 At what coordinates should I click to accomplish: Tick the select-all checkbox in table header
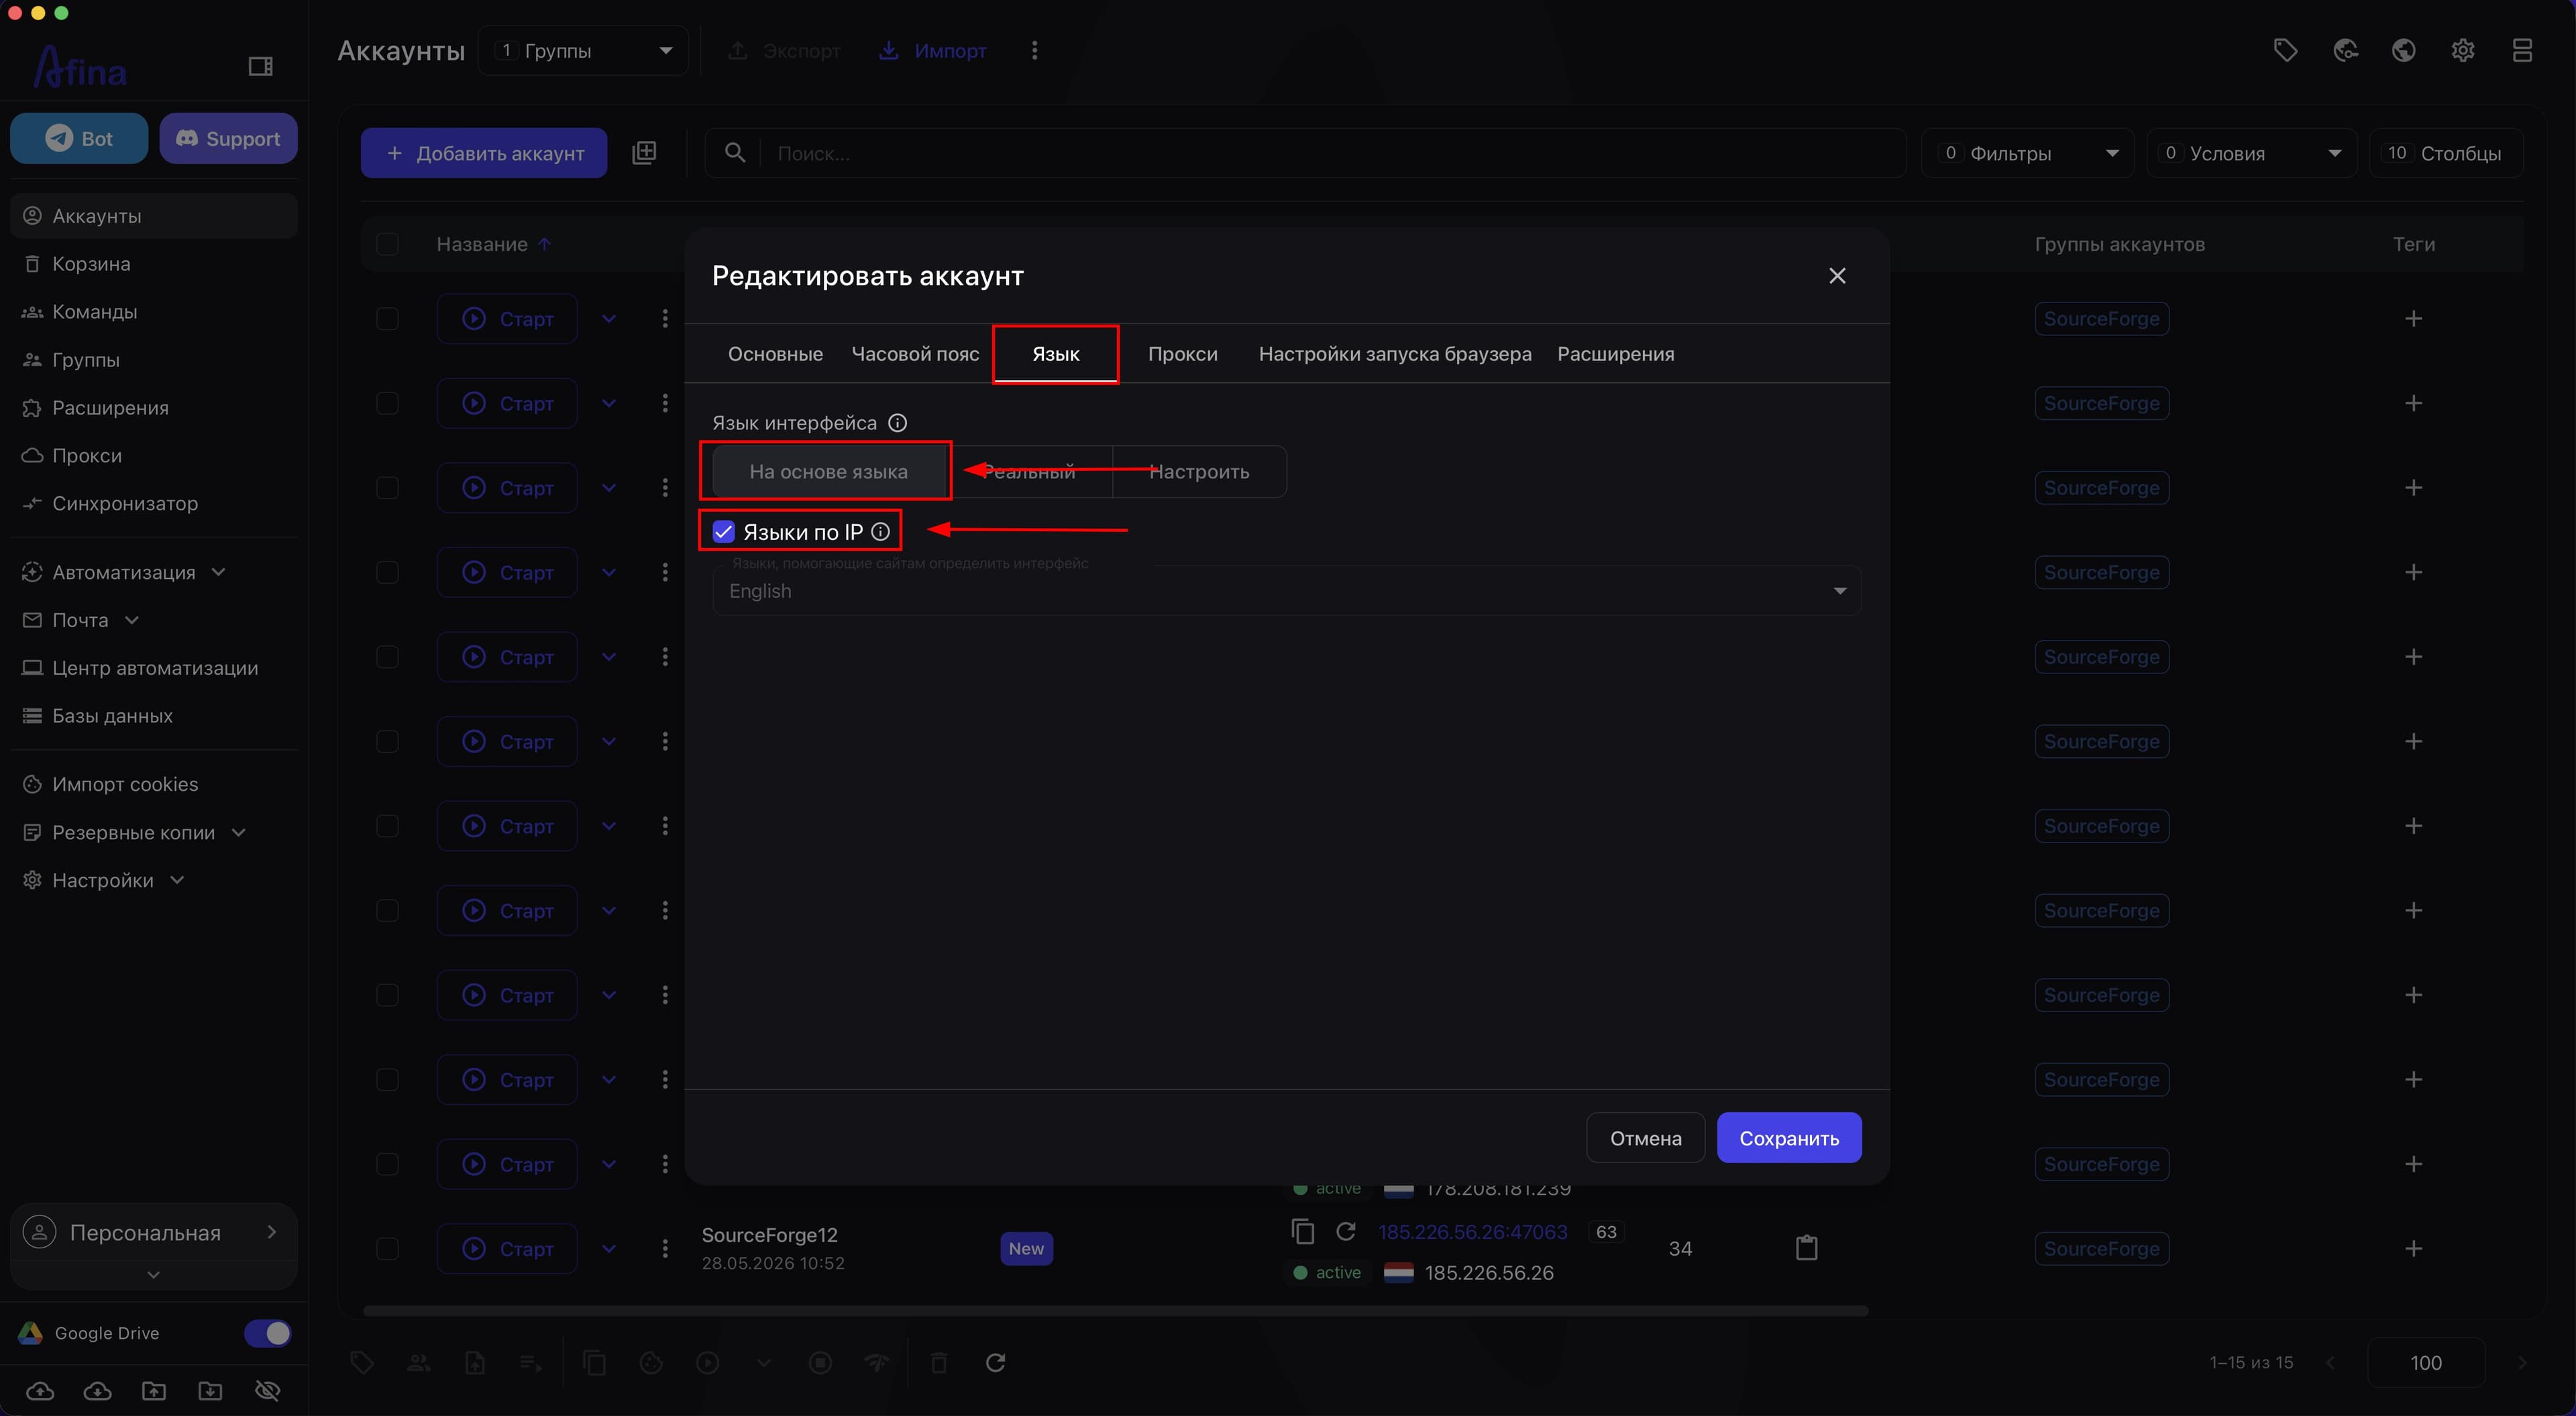coord(387,244)
